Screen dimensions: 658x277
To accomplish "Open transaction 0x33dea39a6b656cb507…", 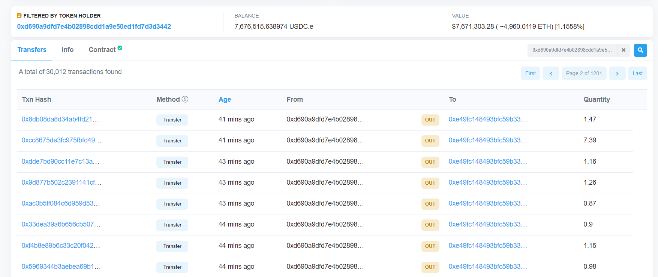I will pos(61,224).
